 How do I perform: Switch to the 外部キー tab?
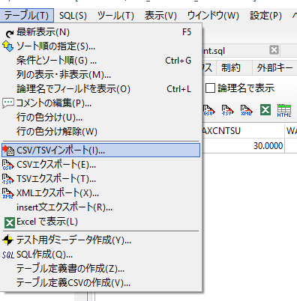pos(274,67)
